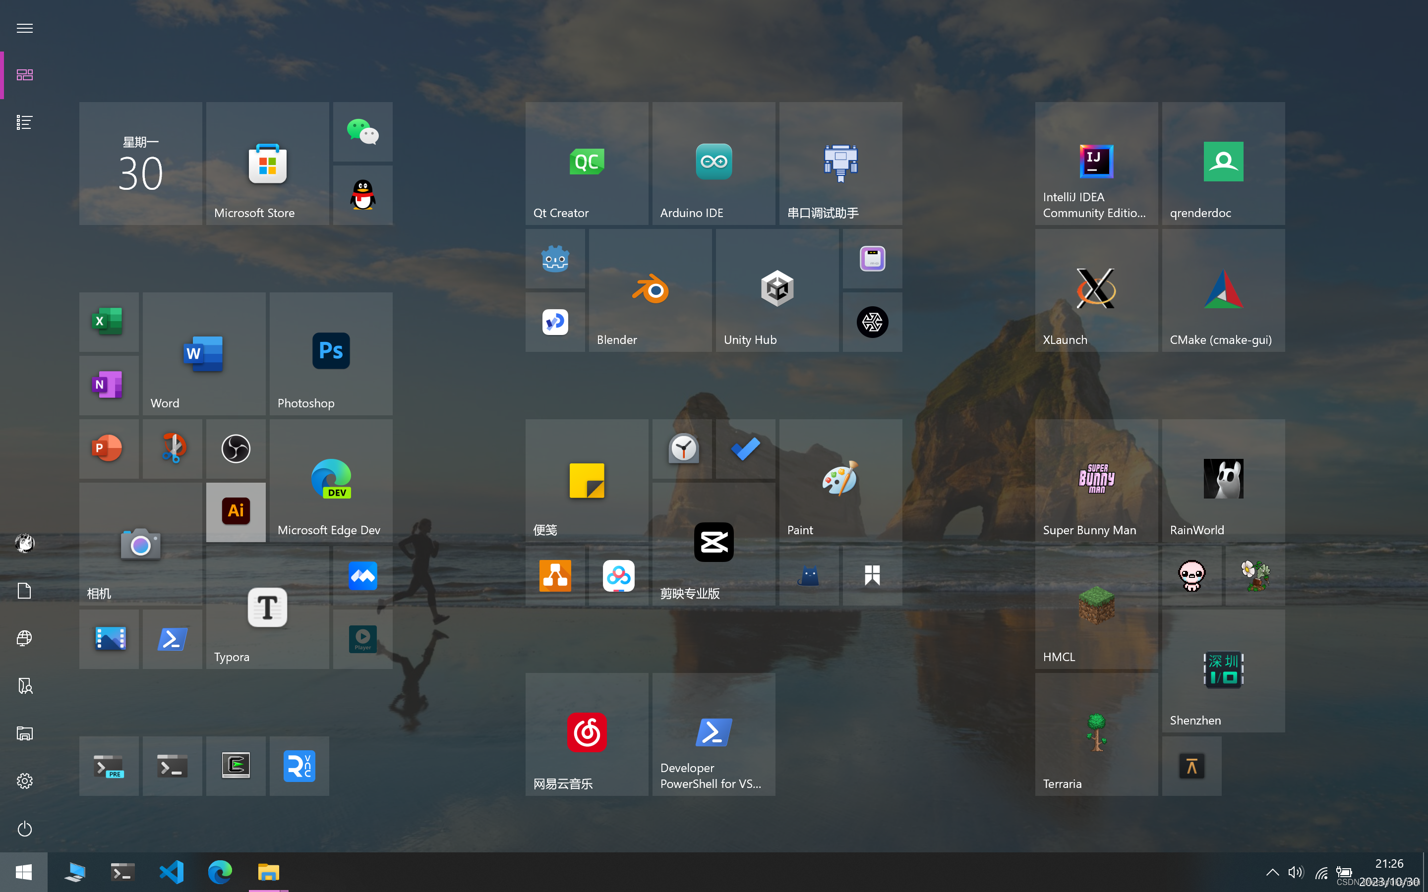Launch WeChat from the small green tile
1428x892 pixels.
tap(363, 131)
